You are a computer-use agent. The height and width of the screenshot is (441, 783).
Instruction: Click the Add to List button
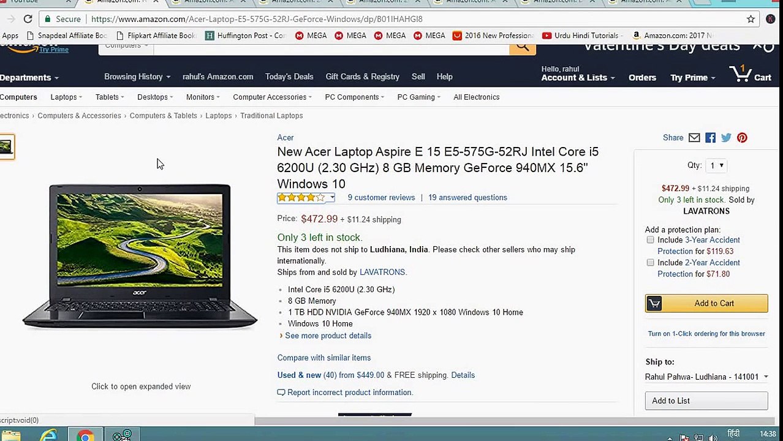pos(706,401)
